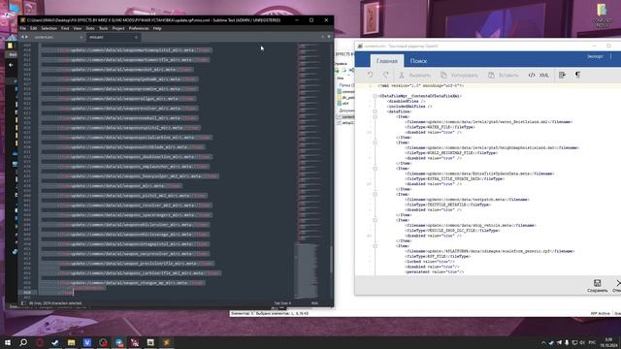Click previous tab arrow in Sublime tab bar
Viewport: 621px width, 349px height.
22,37
